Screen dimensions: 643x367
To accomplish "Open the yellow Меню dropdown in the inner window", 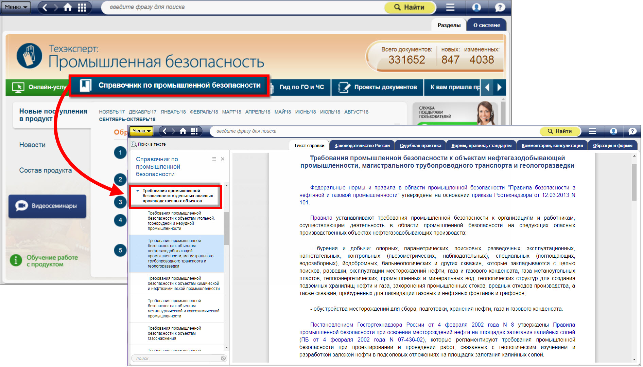I will (141, 131).
